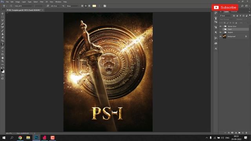Open Chrome from the taskbar
Image resolution: width=251 pixels, height=141 pixels.
click(20, 137)
